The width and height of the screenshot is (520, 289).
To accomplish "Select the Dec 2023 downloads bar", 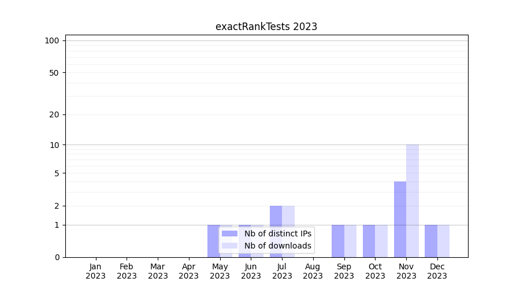I will click(443, 241).
